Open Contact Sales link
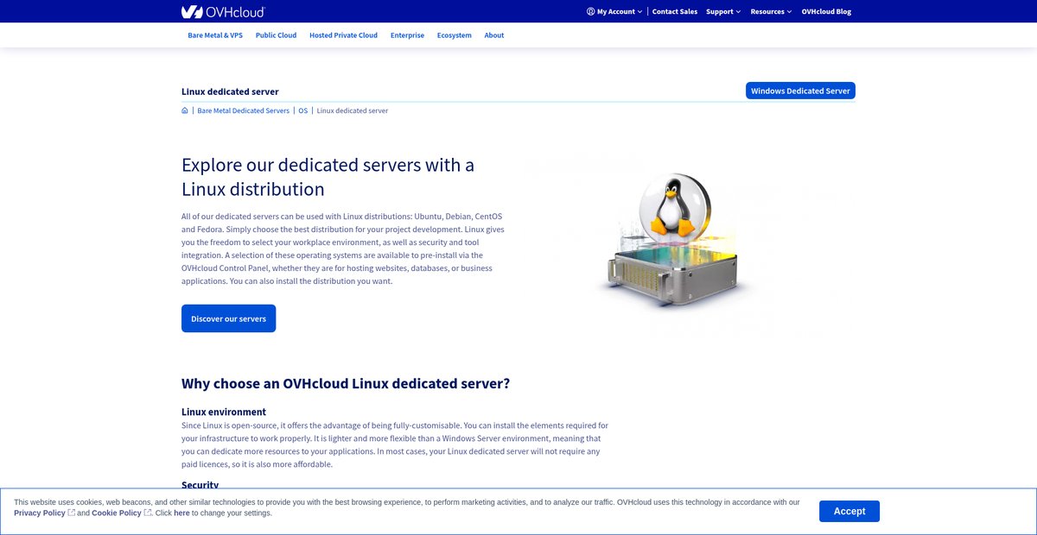 point(675,11)
